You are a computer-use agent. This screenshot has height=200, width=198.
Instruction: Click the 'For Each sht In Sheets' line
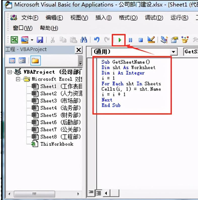pyautogui.click(x=131, y=84)
